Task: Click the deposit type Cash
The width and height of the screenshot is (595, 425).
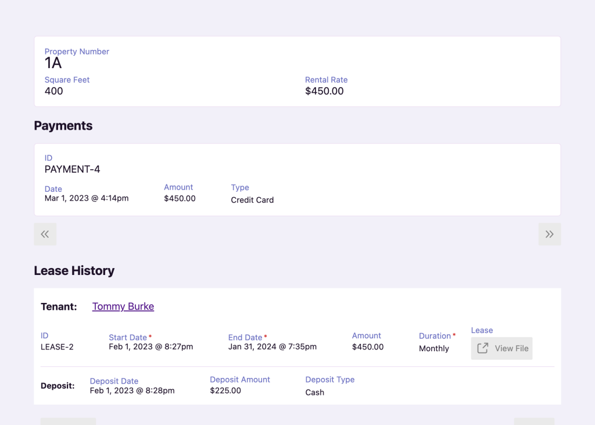Action: 315,392
